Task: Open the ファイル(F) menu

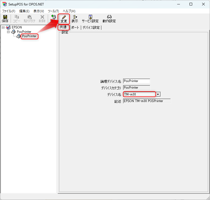Action: 9,11
